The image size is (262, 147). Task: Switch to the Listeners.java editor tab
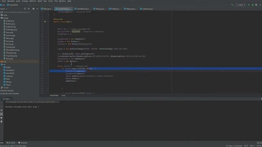(147, 9)
